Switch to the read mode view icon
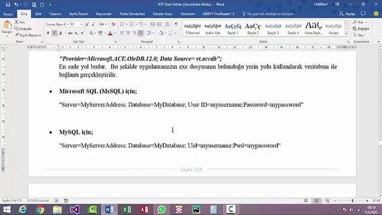This screenshot has width=382, height=215. [306, 201]
